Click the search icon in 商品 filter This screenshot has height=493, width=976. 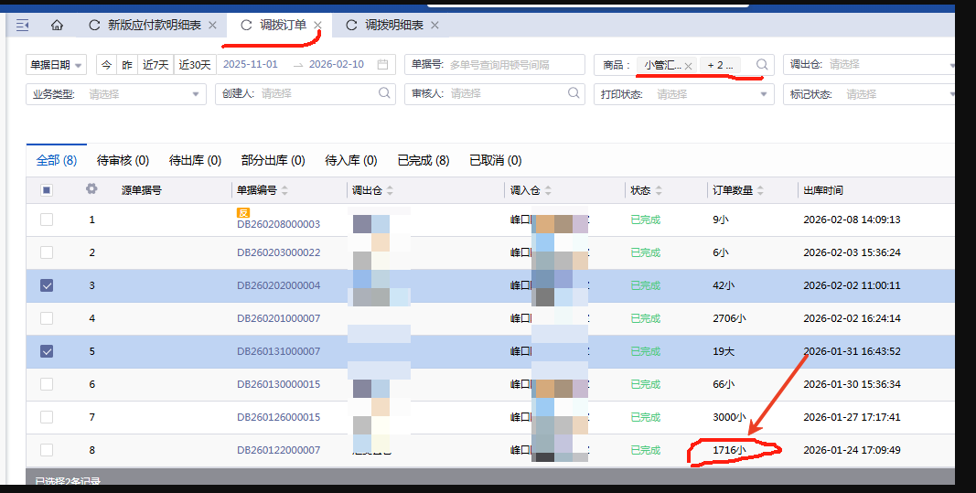(x=761, y=65)
